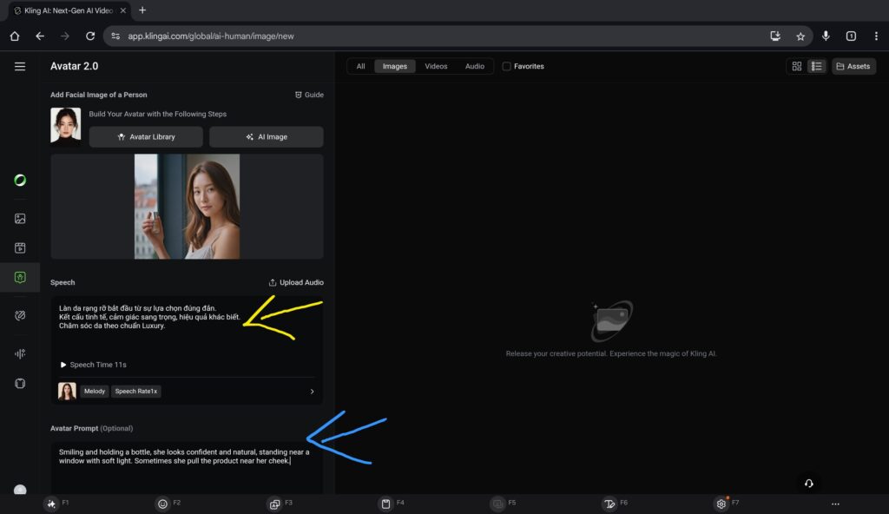Open the hamburger menu in the sidebar

20,67
